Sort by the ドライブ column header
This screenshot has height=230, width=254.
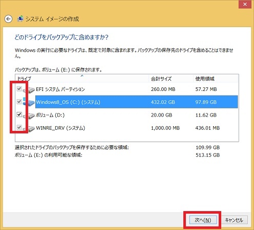82,79
